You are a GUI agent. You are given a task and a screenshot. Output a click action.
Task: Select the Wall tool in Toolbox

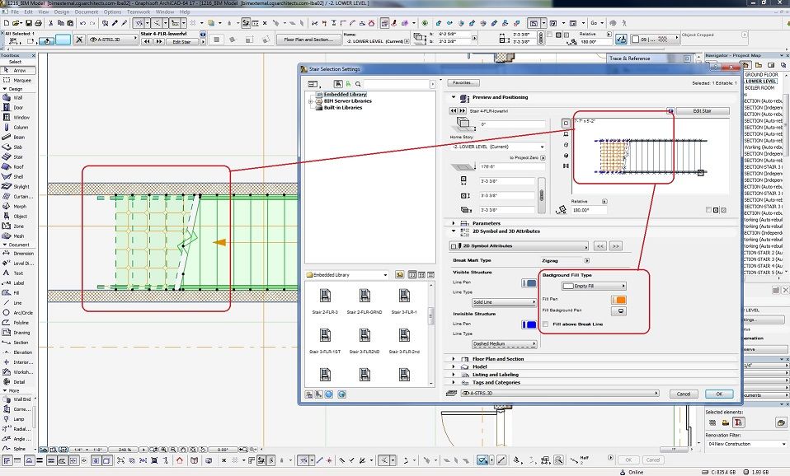coord(18,98)
